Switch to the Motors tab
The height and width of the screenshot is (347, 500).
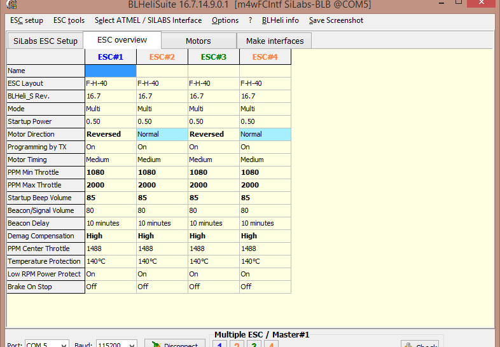point(198,41)
